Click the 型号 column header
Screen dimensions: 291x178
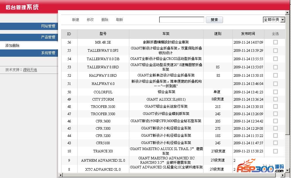[x=103, y=34]
